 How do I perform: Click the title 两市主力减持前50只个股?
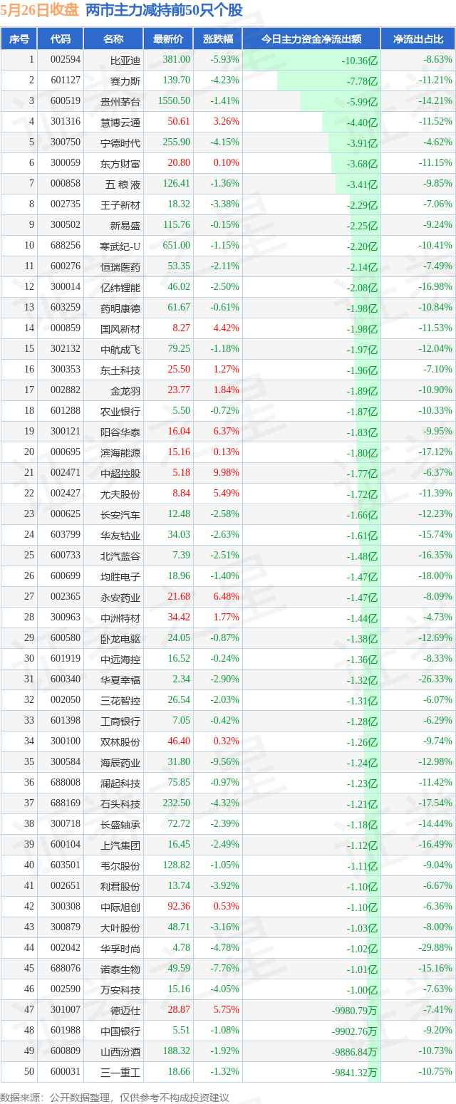click(x=164, y=10)
